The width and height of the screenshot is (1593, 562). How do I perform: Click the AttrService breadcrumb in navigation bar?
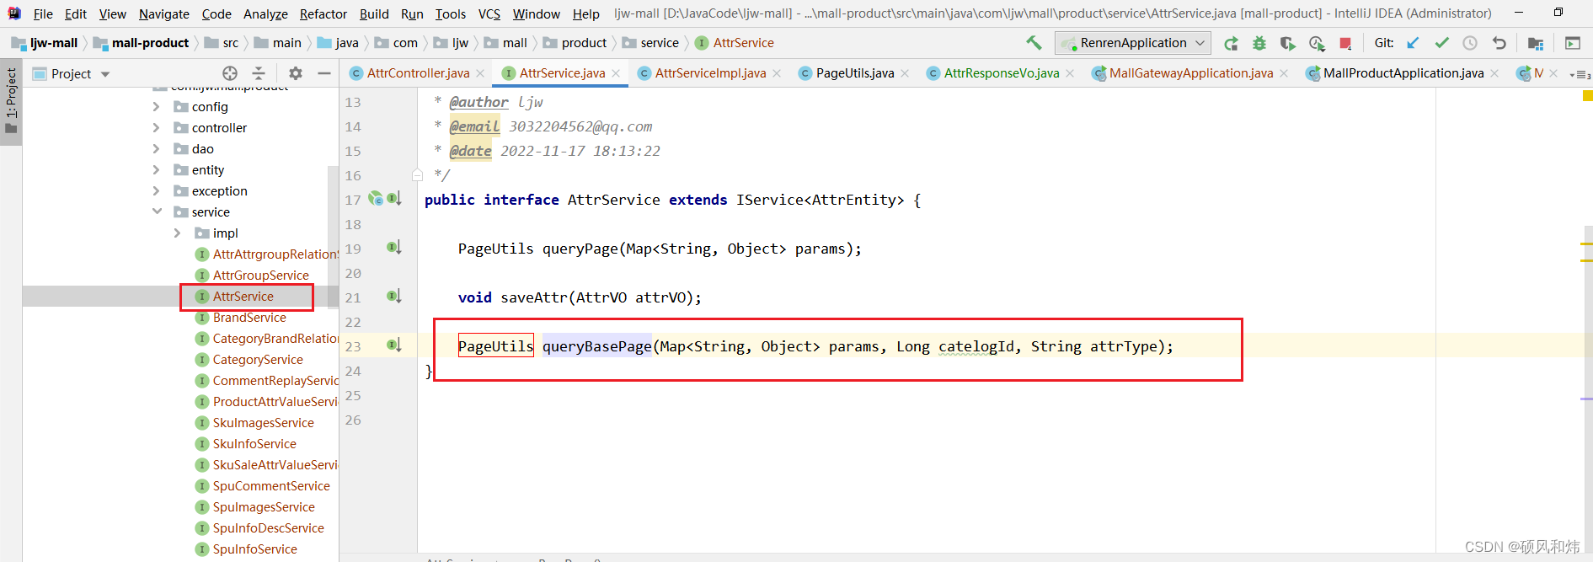pyautogui.click(x=735, y=43)
